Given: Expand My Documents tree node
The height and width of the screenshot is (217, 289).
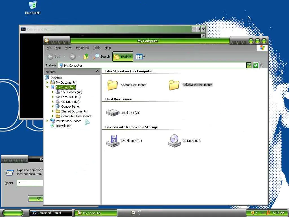Looking at the screenshot, I should pos(47,82).
